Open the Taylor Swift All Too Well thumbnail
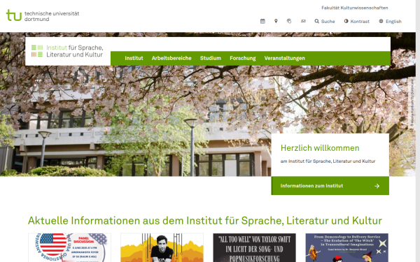The height and width of the screenshot is (262, 420). pos(255,247)
